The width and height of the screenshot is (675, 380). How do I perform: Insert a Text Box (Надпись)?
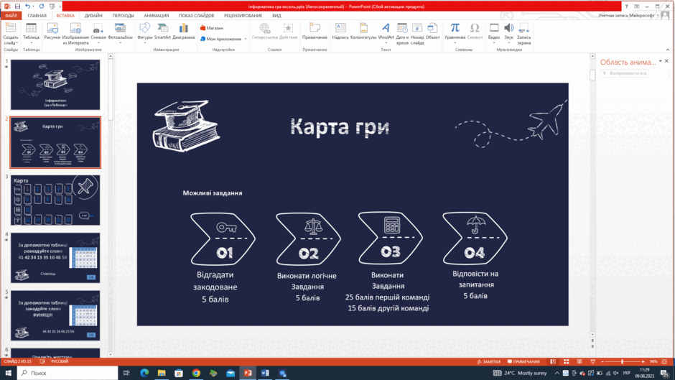(x=340, y=32)
